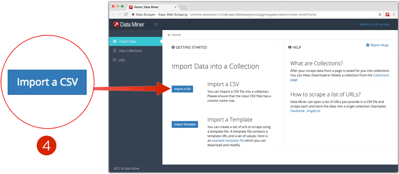Click the 'Import a CSV' section heading
This screenshot has height=174, width=399.
tap(223, 84)
